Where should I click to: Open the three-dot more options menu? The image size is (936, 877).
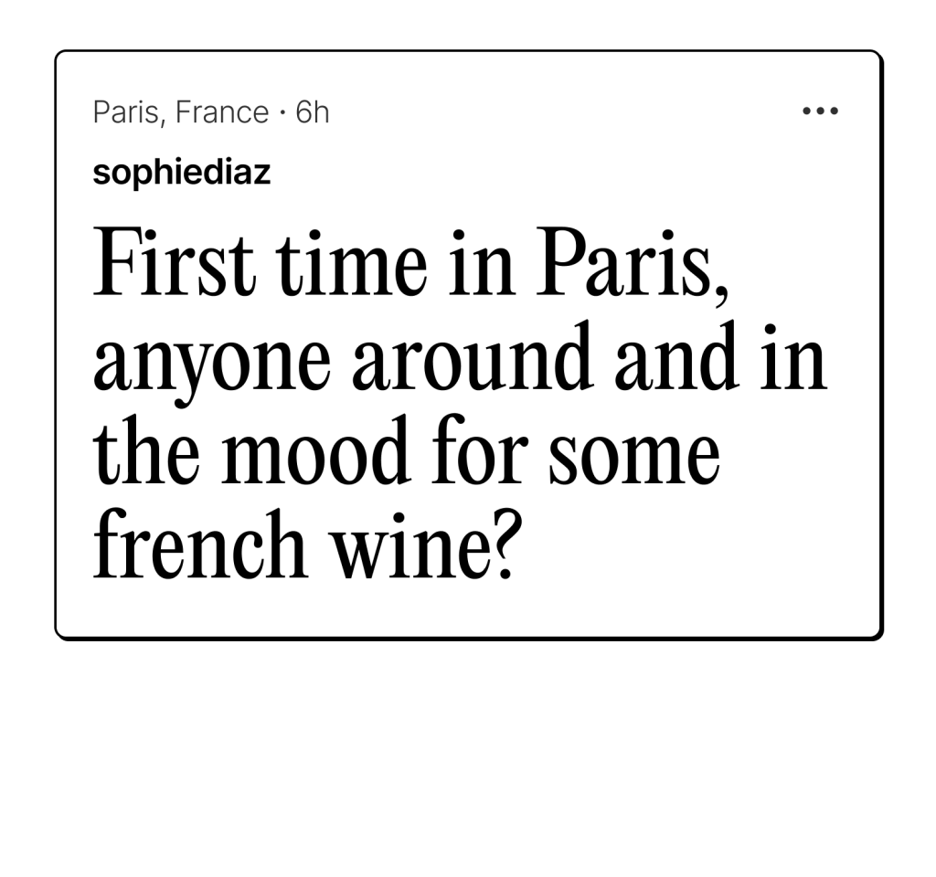(820, 112)
